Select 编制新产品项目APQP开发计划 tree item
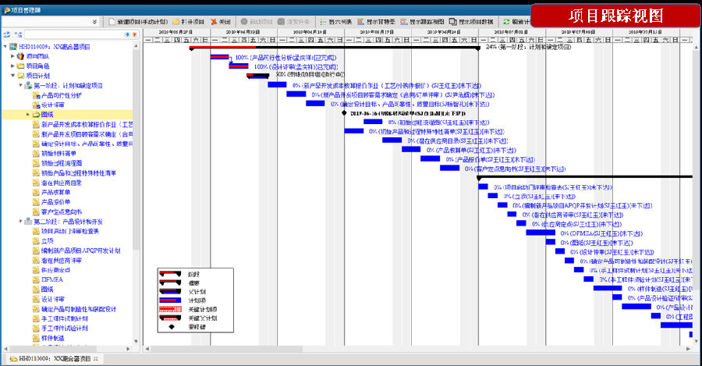The image size is (702, 366). pyautogui.click(x=80, y=251)
